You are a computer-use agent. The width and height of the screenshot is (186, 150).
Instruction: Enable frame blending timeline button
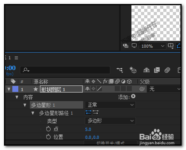[157, 70]
